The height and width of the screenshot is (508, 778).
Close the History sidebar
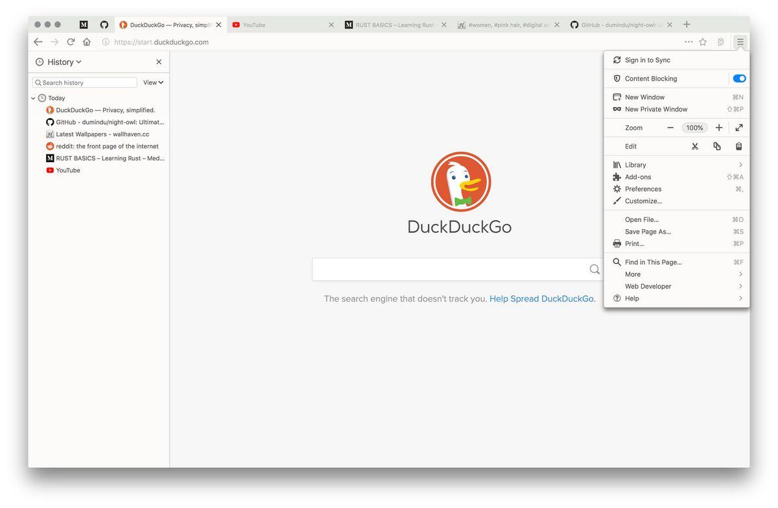pos(159,62)
